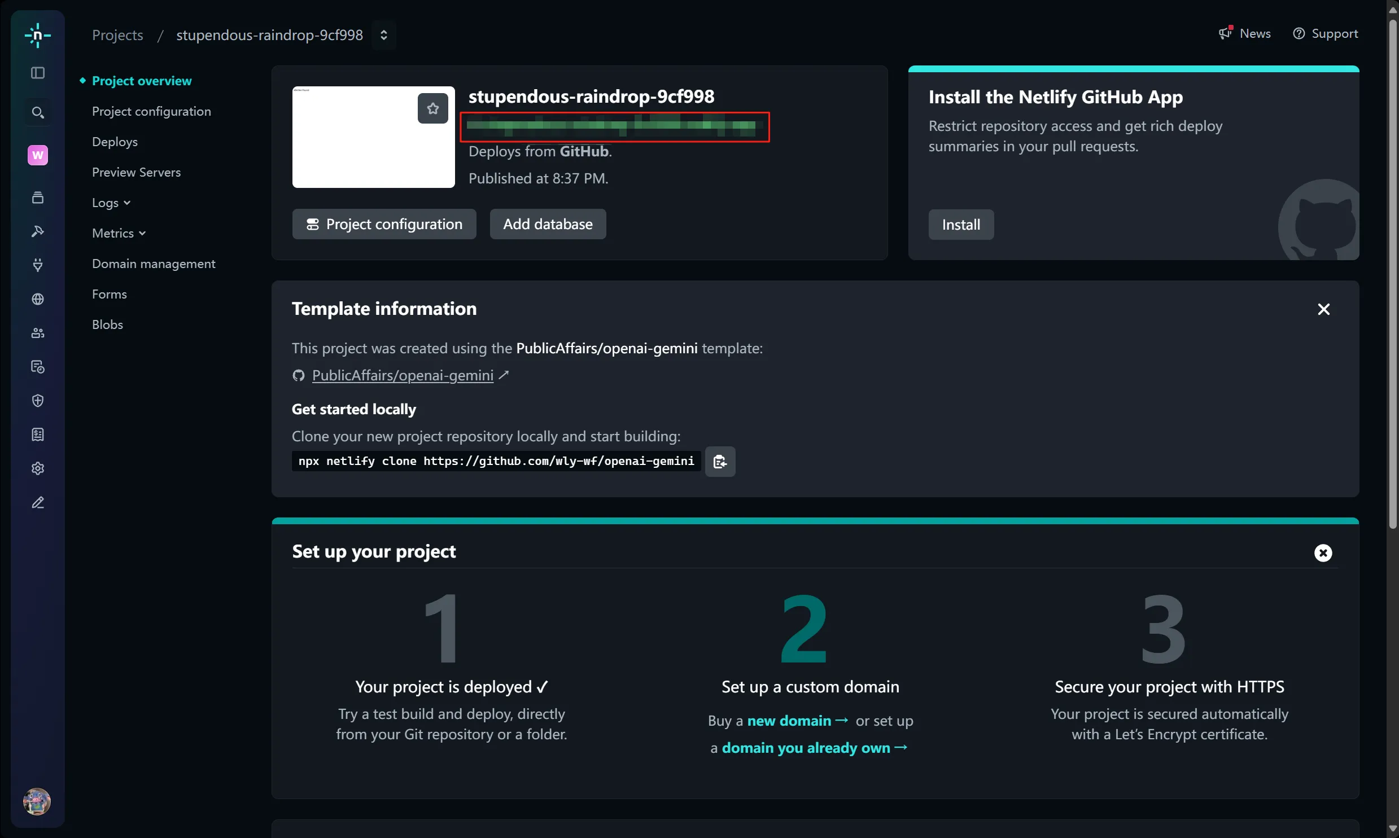Dismiss the Template information panel
1399x838 pixels.
[x=1323, y=309]
